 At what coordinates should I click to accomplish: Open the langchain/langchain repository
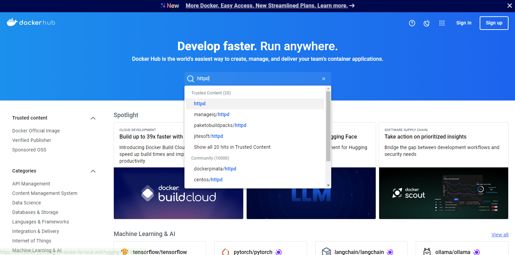(x=359, y=252)
